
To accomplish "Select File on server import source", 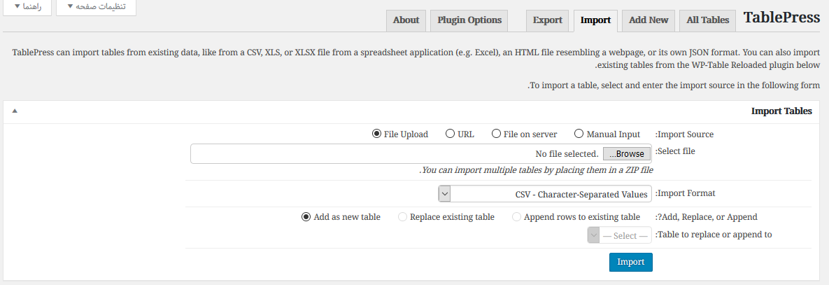I will click(x=496, y=134).
